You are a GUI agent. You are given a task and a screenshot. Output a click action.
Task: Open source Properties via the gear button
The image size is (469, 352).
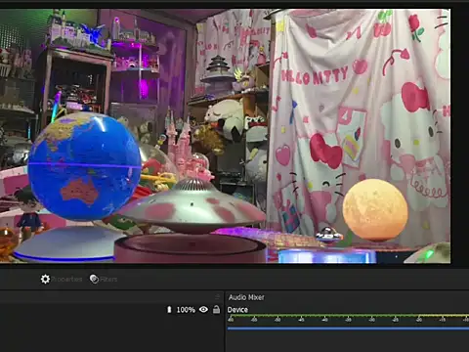pyautogui.click(x=62, y=279)
